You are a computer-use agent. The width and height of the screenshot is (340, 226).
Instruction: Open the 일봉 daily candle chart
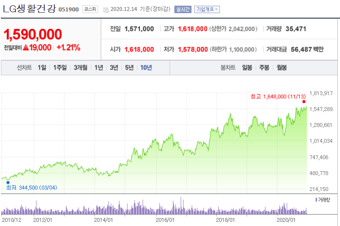point(247,67)
